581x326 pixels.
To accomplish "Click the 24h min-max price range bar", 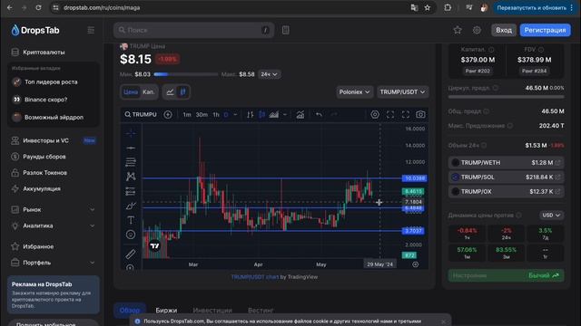I will tap(185, 74).
